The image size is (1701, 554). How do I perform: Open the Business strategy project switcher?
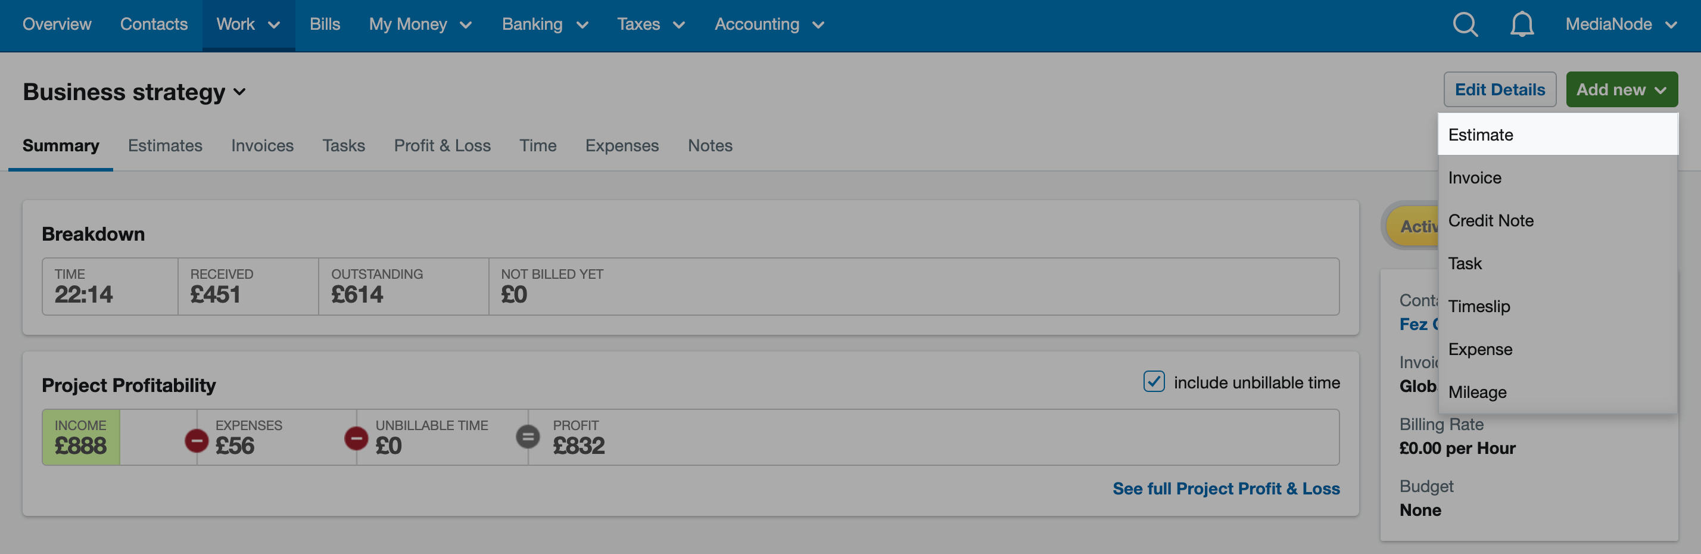click(x=134, y=92)
